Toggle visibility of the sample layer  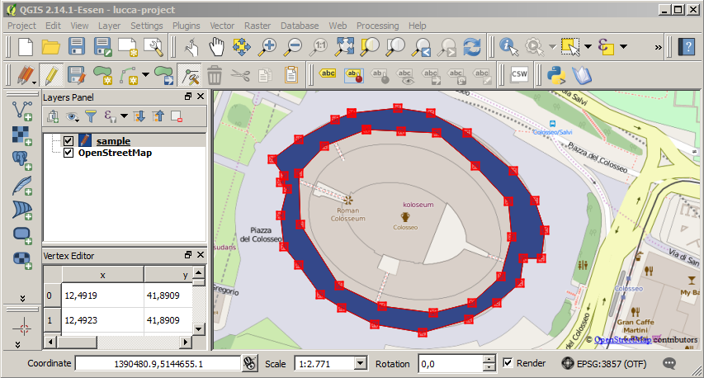coord(69,141)
